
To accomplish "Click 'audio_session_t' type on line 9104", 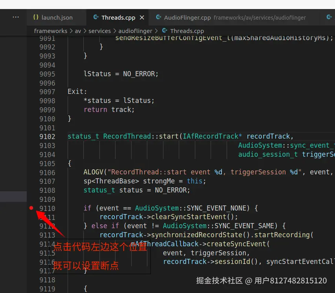I will click(268, 154).
